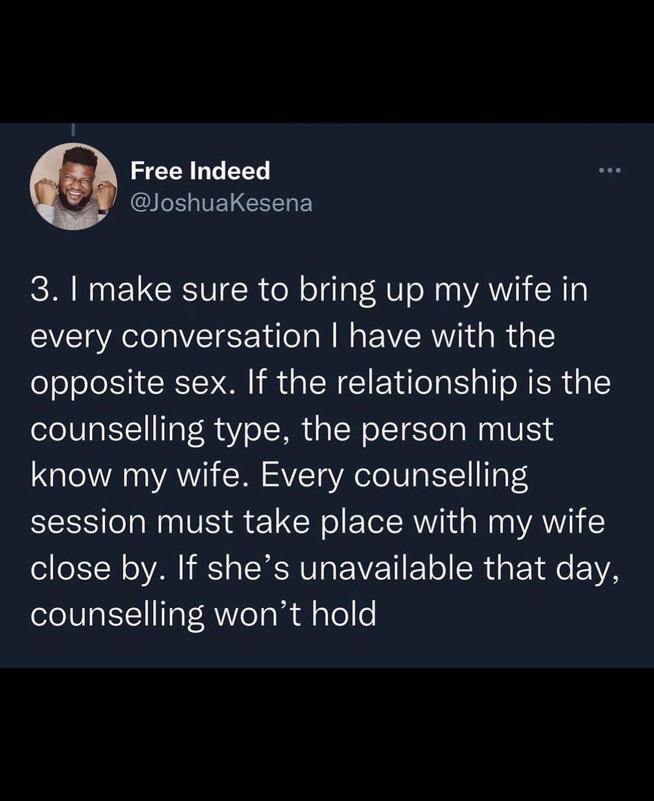Click the @JoshuaKesena handle
This screenshot has height=801, width=654.
pyautogui.click(x=221, y=203)
